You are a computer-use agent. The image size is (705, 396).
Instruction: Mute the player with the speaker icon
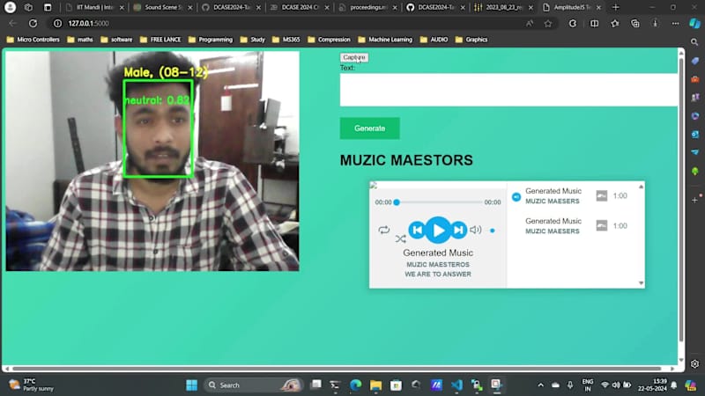pos(475,230)
